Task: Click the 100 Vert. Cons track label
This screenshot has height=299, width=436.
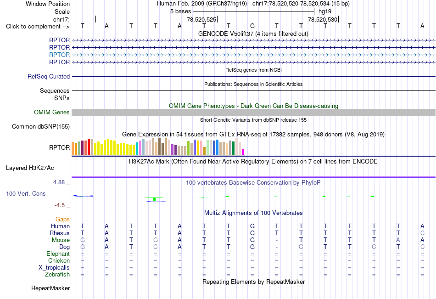Action: (x=26, y=193)
